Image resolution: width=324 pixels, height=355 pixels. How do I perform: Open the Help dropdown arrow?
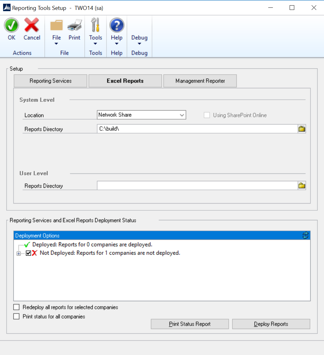tap(116, 44)
